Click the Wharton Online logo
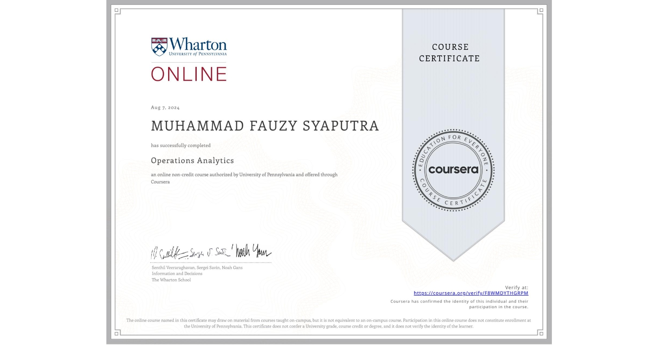659x345 pixels. pyautogui.click(x=189, y=59)
